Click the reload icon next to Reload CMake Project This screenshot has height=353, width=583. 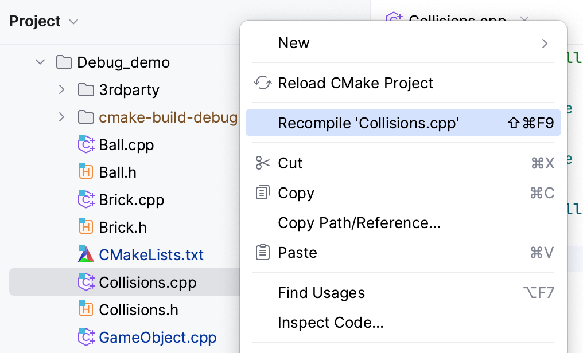click(x=262, y=83)
